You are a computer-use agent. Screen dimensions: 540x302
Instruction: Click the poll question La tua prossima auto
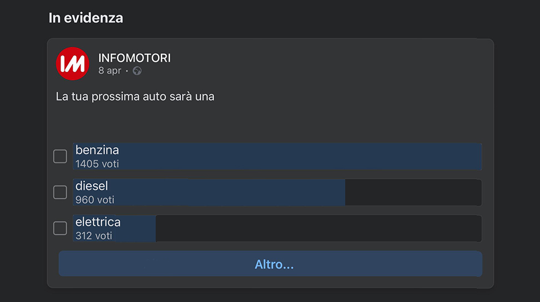[135, 97]
